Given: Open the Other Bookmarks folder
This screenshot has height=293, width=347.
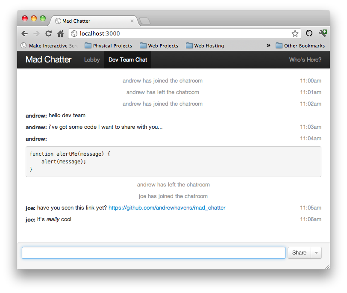Looking at the screenshot, I should coord(300,46).
